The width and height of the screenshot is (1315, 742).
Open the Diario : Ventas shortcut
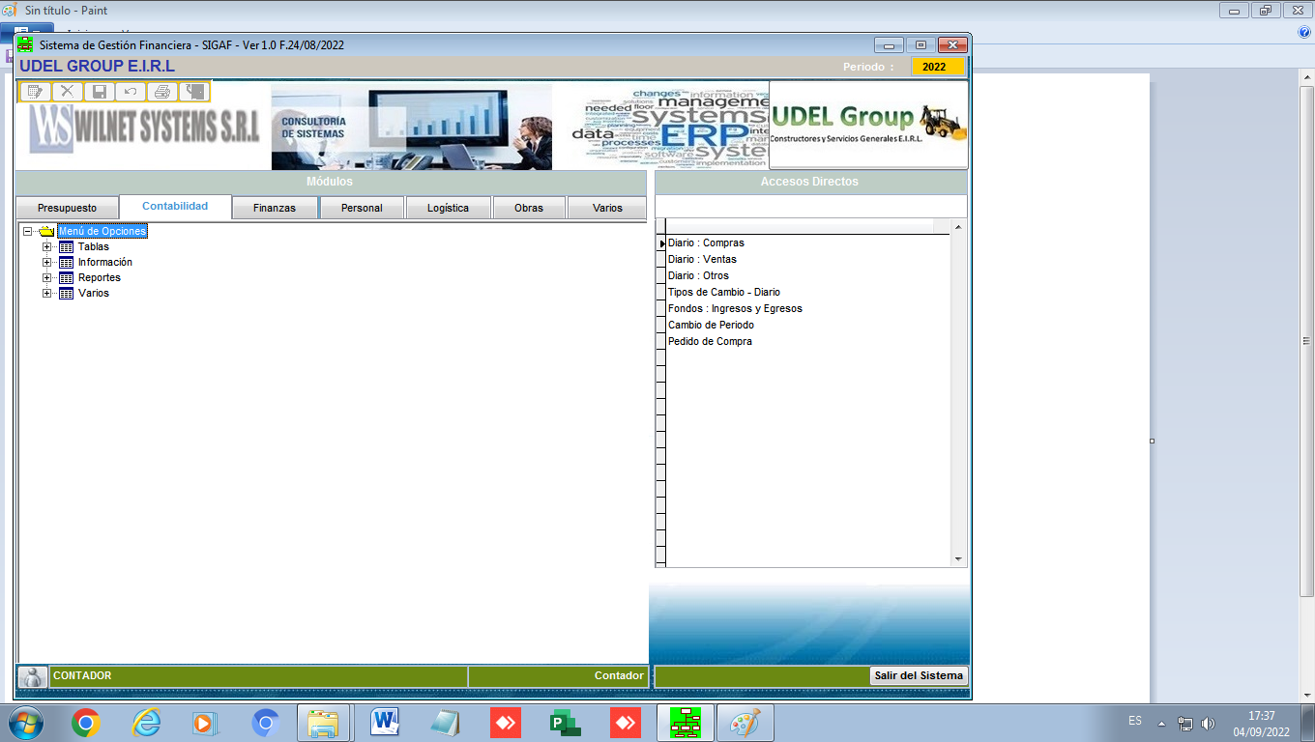point(702,259)
